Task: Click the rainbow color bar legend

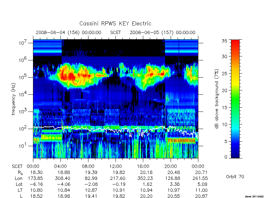Action: (235, 99)
